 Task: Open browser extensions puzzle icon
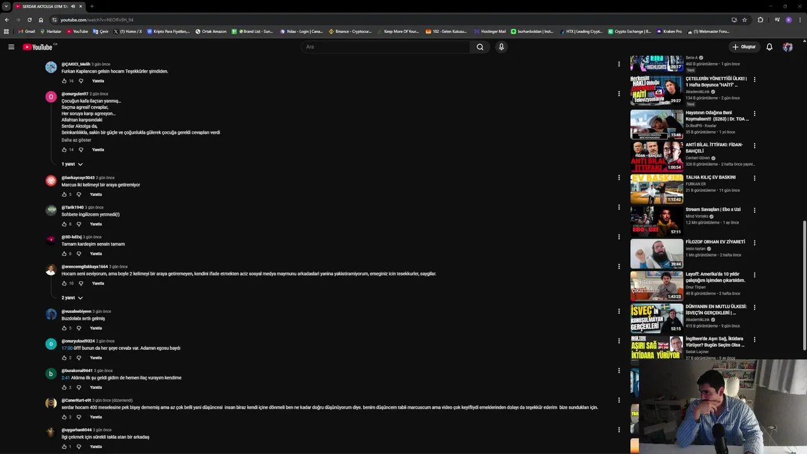click(x=760, y=20)
